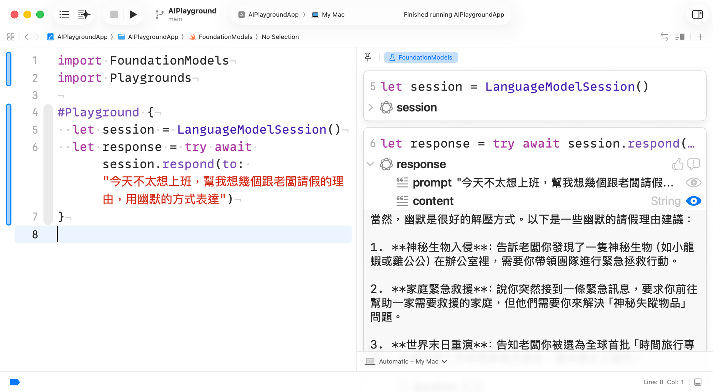Expand the session result disclosure
Screen dimensions: 713x392
tap(371, 107)
